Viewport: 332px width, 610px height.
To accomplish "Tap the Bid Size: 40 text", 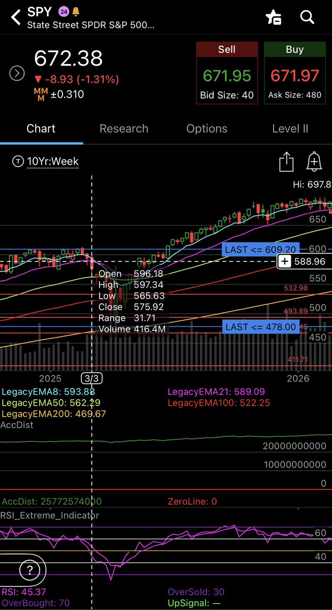I will click(226, 95).
